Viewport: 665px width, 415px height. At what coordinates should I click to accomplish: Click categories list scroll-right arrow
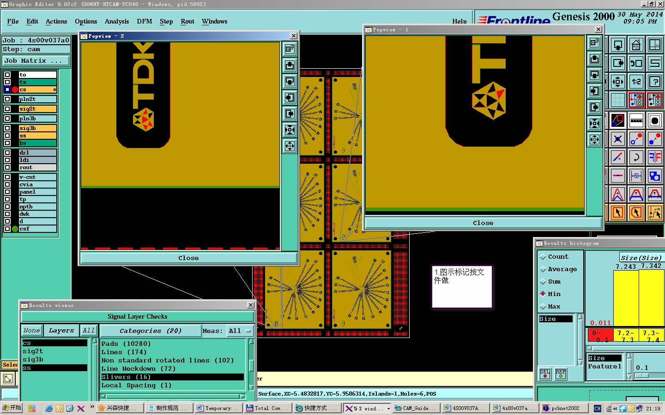[242, 396]
